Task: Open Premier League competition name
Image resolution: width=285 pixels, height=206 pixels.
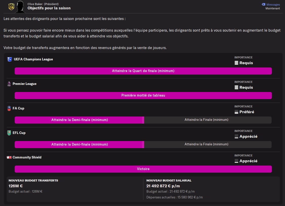Action: [25, 84]
